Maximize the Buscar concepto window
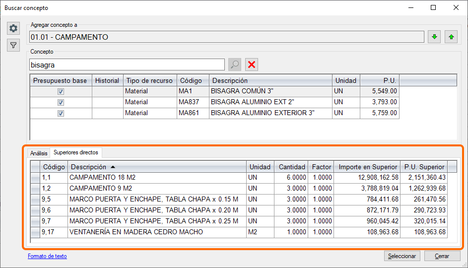This screenshot has height=268, width=468. pos(433,8)
